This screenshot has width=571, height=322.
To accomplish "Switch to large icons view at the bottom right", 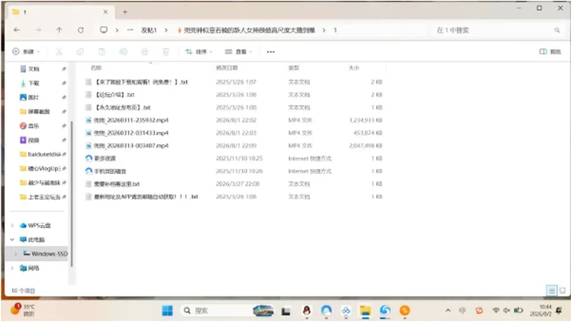I will tap(563, 290).
